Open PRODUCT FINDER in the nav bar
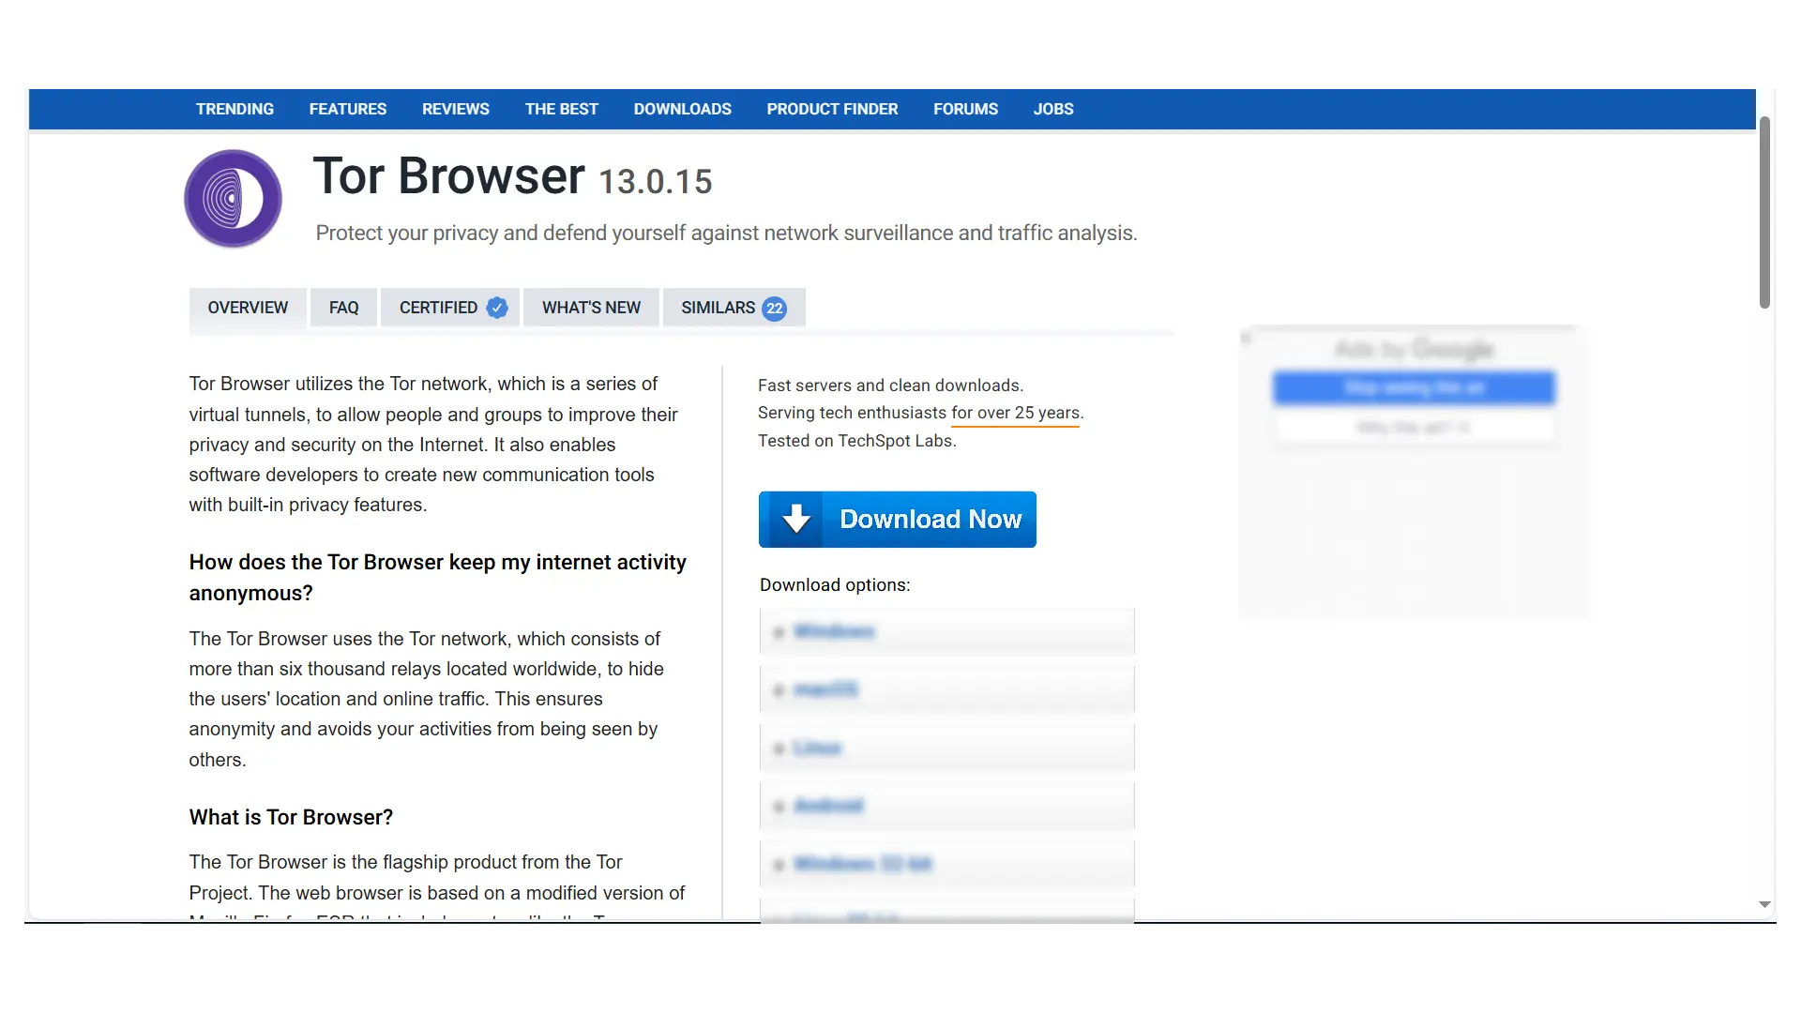The height and width of the screenshot is (1013, 1801). 832,109
